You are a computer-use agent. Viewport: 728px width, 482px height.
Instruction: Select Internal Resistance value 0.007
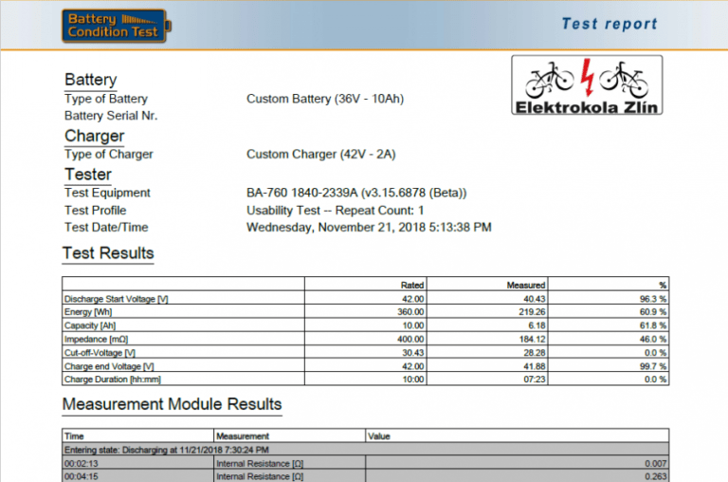click(x=656, y=463)
